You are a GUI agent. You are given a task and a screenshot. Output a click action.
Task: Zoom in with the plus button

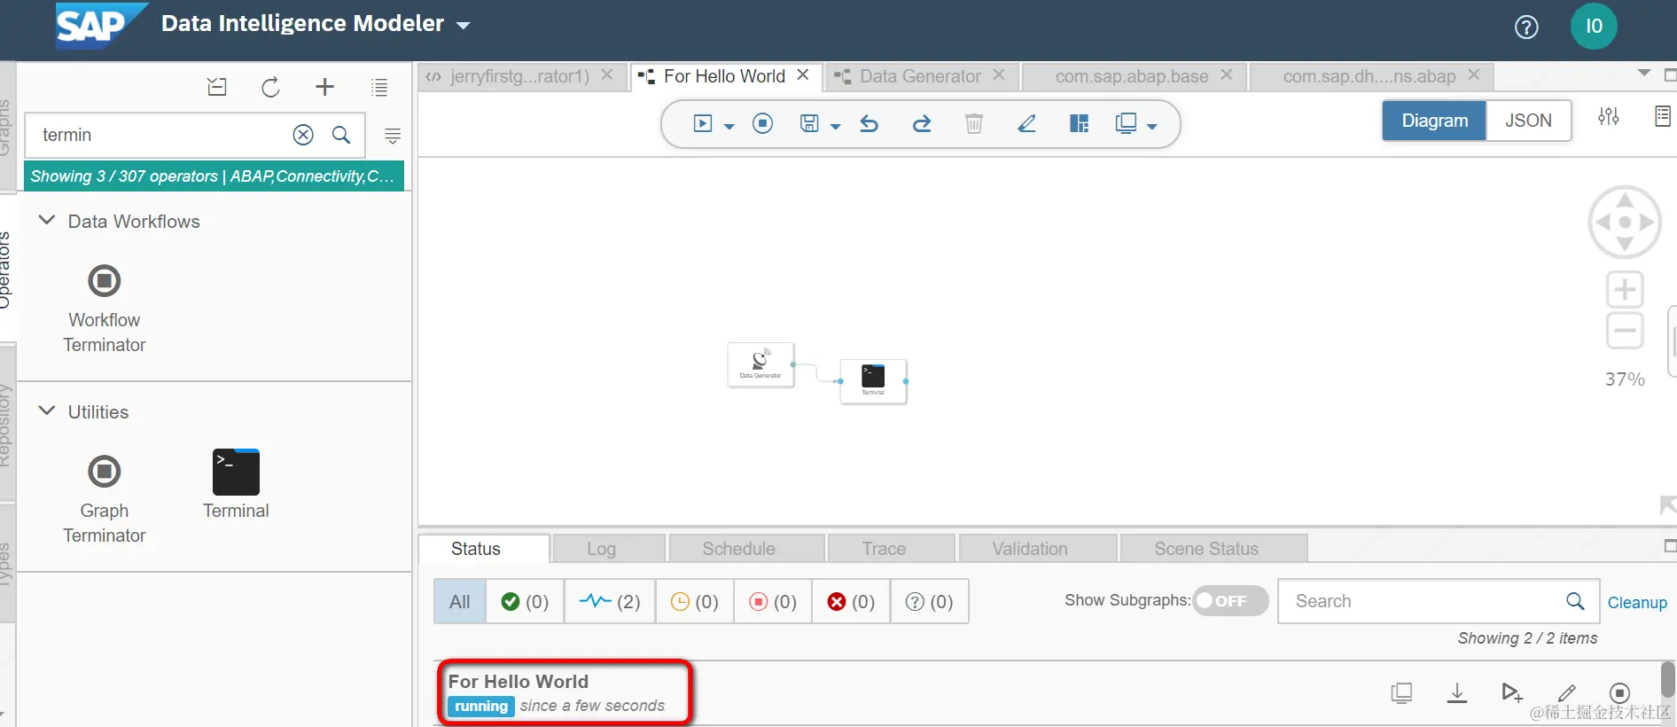1625,289
